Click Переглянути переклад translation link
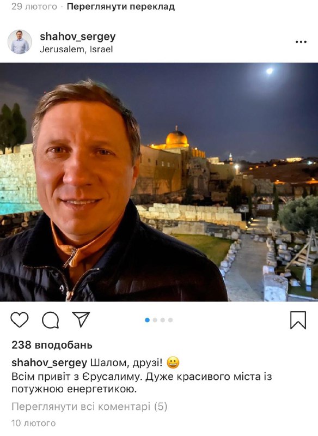Viewport: 318px width, 436px height. (121, 7)
